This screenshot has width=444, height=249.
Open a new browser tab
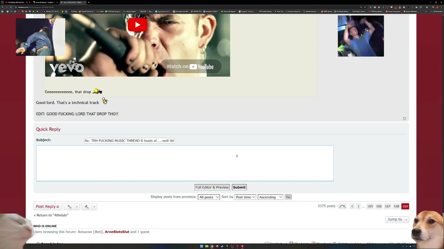89,2
